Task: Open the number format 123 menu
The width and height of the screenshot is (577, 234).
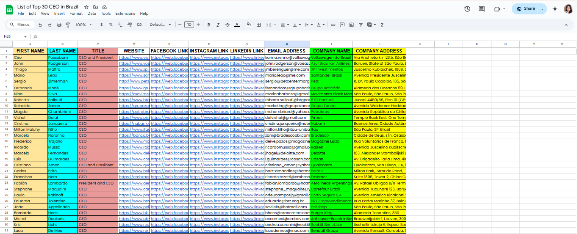Action: tap(139, 25)
